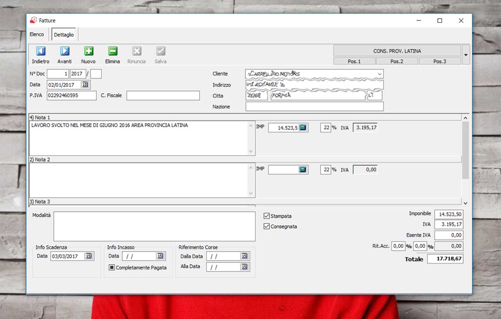Focus the empty N° Doc suffix field after the slash

click(96, 74)
